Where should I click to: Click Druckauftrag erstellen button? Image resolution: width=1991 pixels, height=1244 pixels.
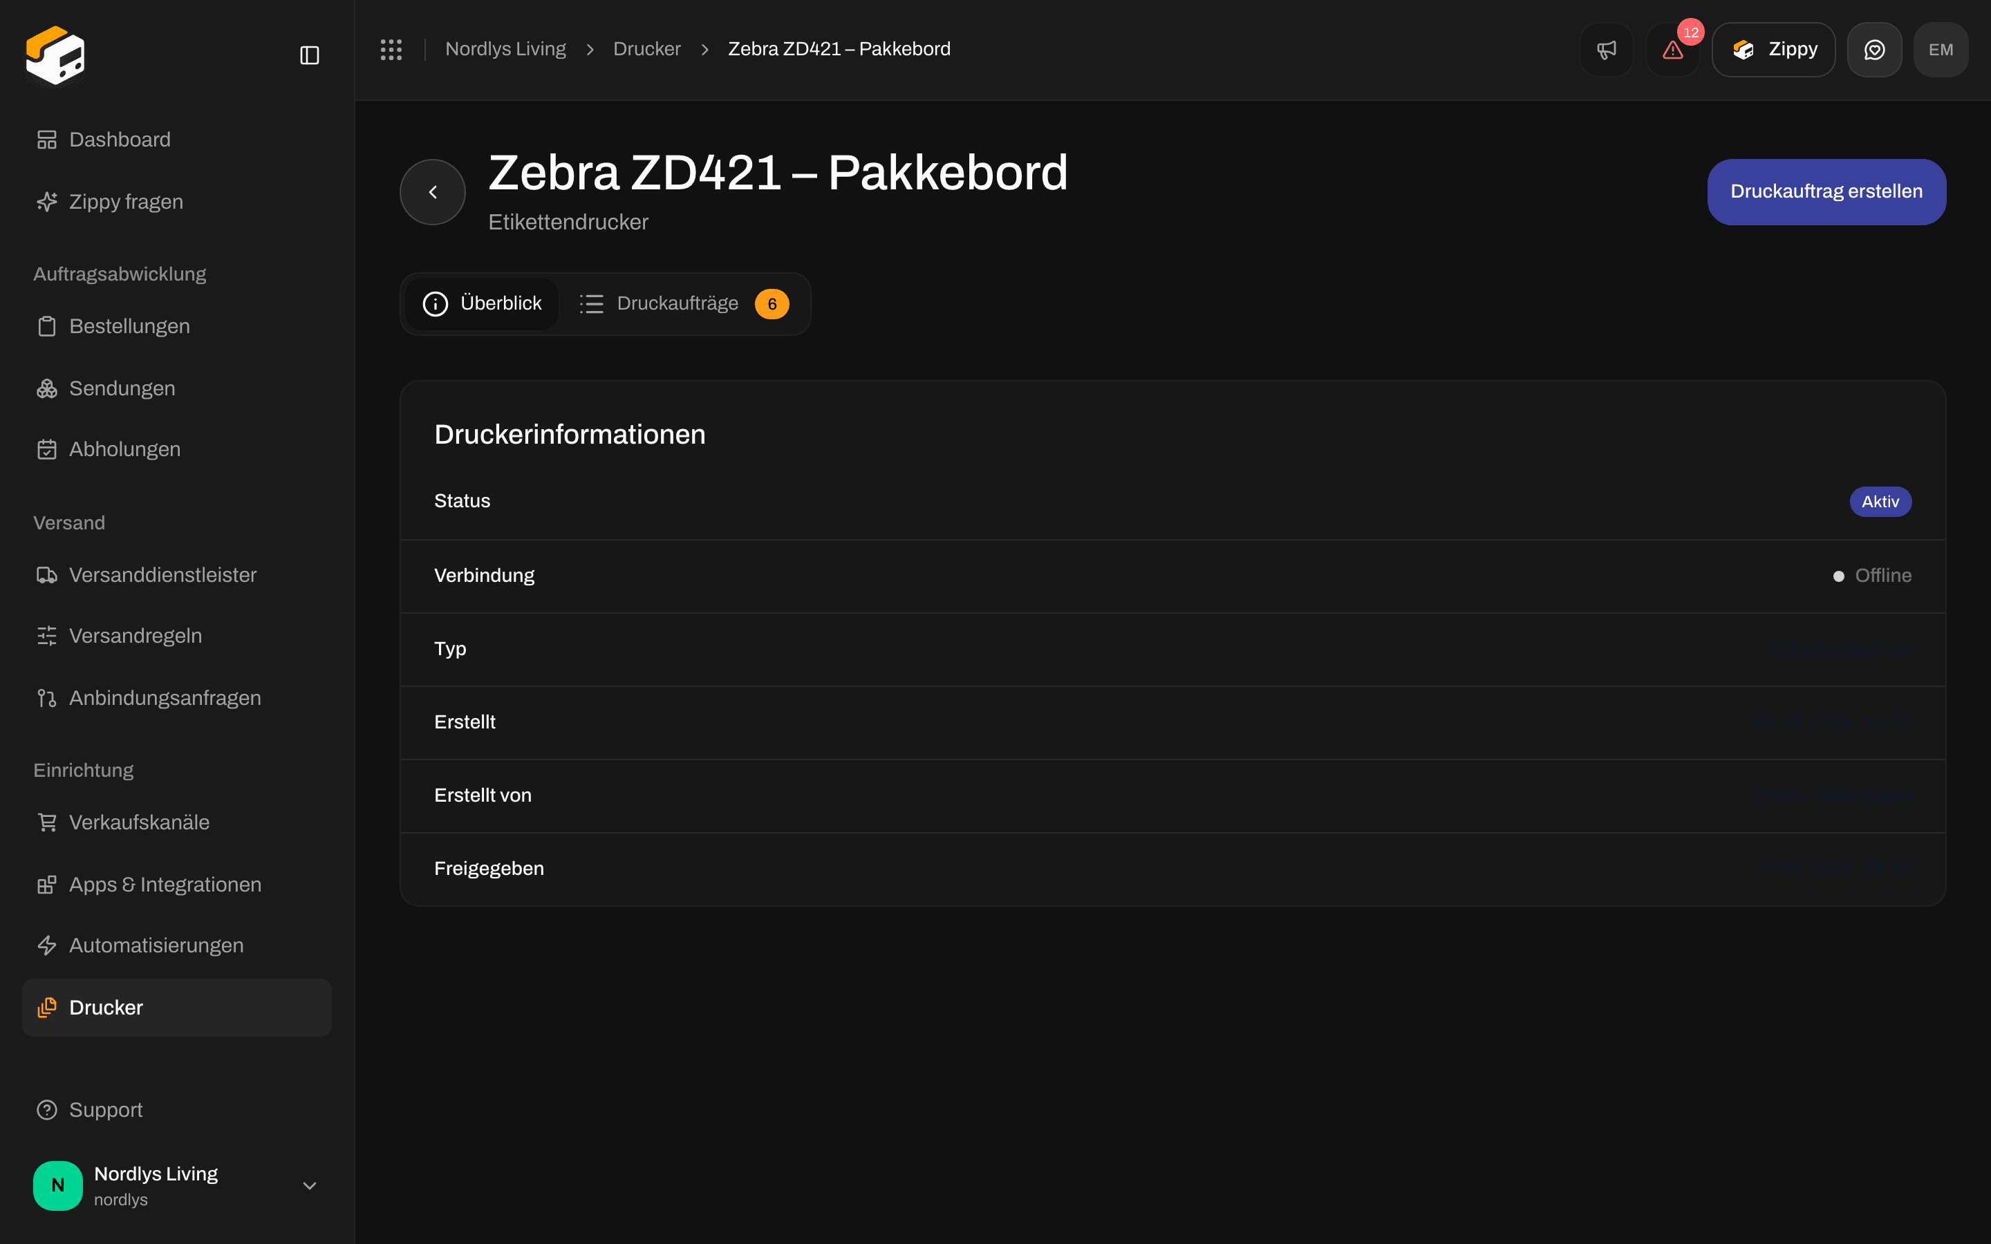(x=1826, y=191)
